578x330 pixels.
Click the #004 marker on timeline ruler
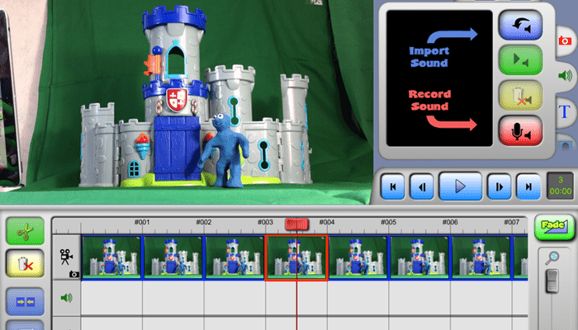point(327,222)
